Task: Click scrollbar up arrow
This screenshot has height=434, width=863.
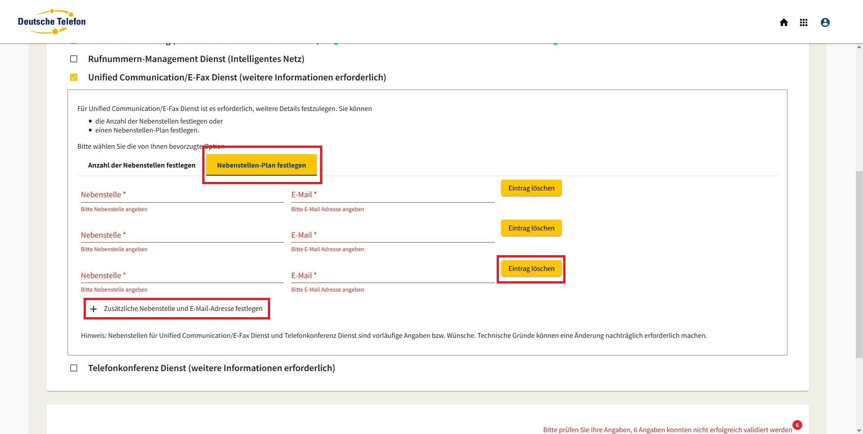Action: coord(859,47)
